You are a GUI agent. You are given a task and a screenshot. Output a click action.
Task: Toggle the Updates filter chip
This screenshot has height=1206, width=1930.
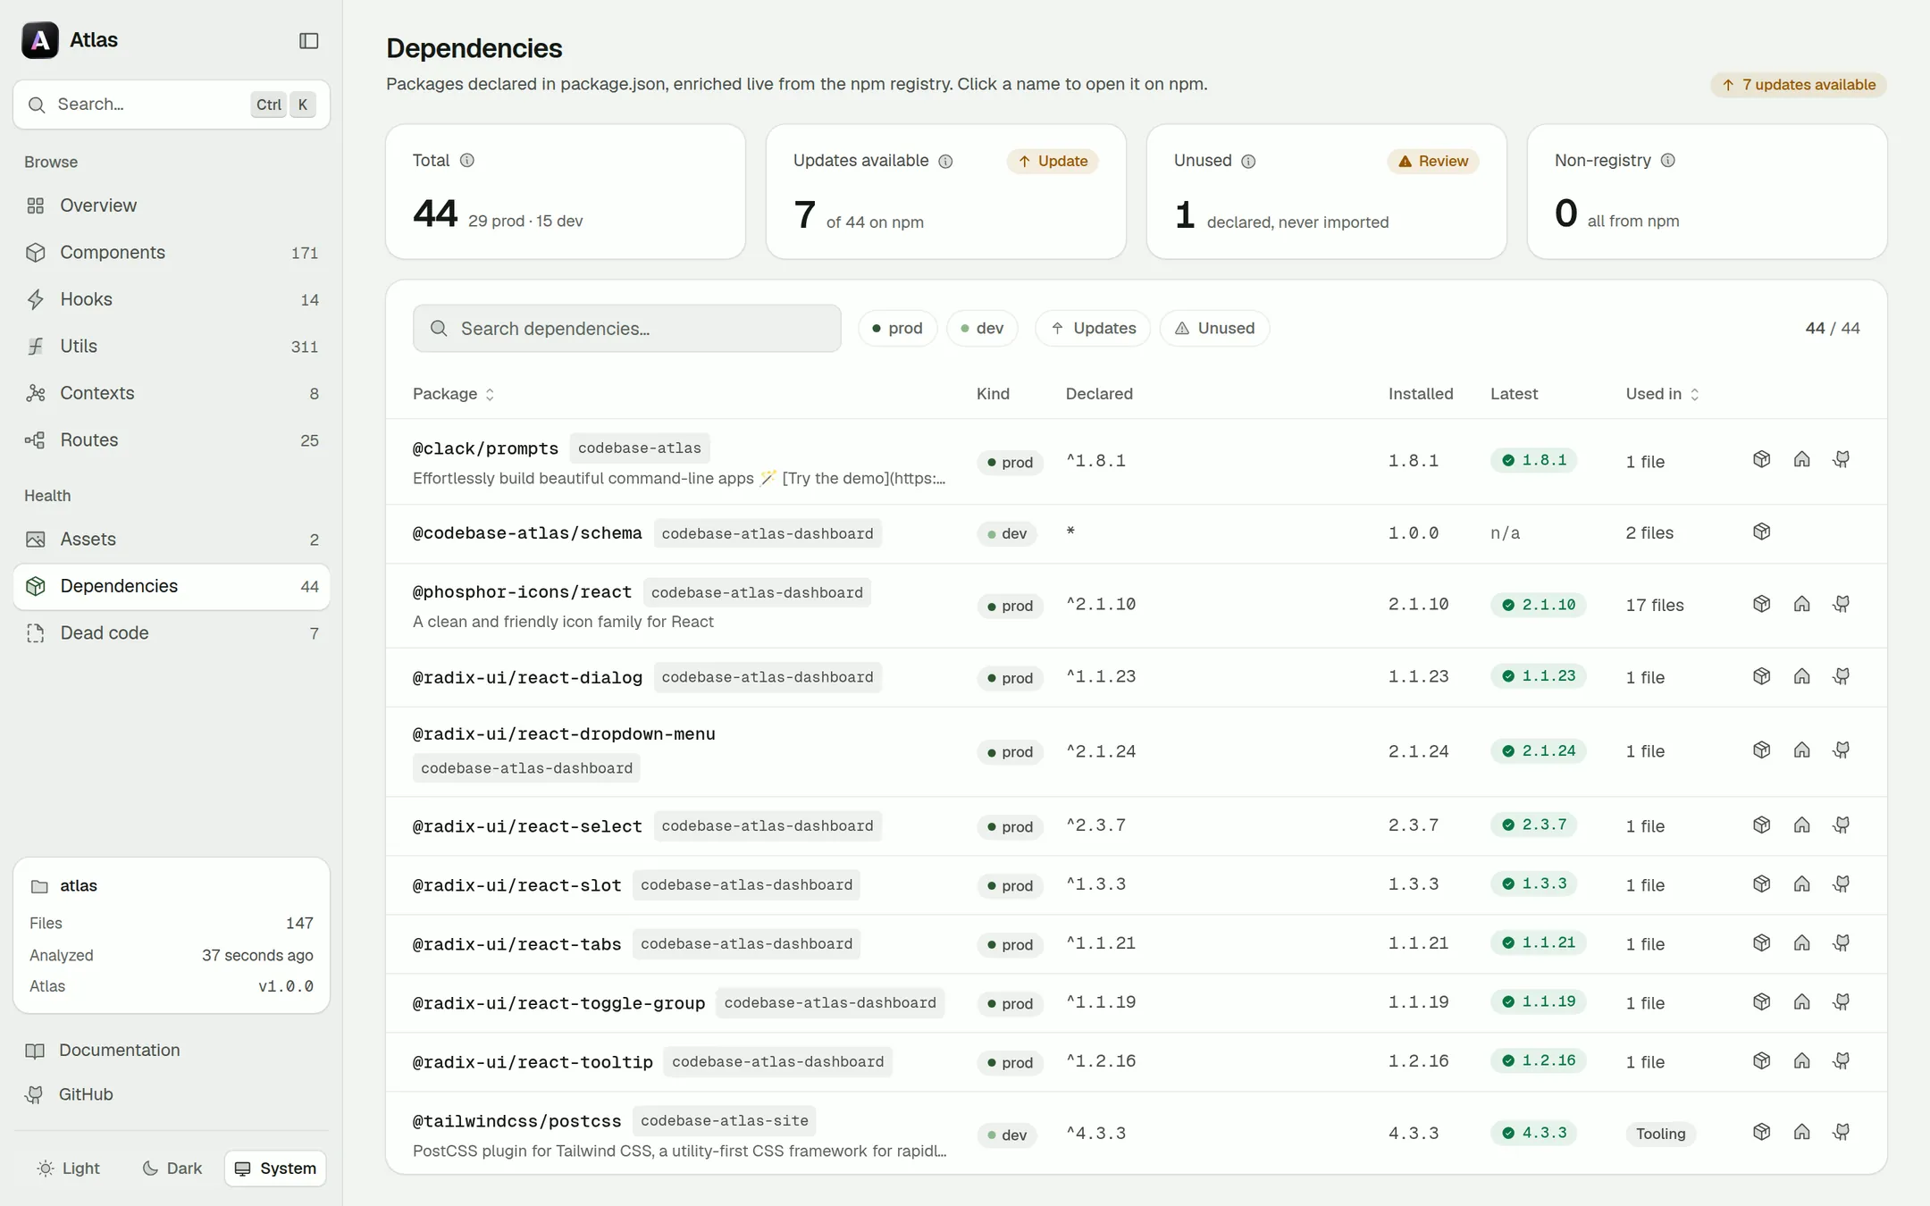point(1093,329)
